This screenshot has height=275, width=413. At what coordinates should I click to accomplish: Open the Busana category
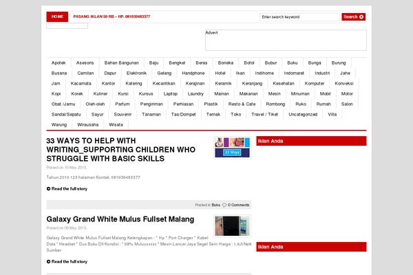59,73
